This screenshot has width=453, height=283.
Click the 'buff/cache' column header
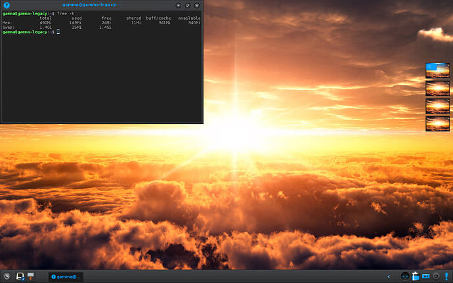point(158,18)
